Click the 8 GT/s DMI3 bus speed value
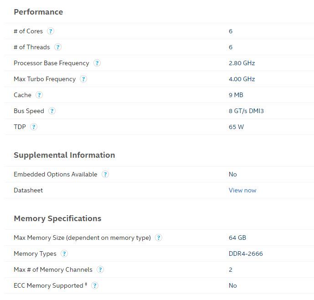Viewport: 314px width, 300px height. 246,111
